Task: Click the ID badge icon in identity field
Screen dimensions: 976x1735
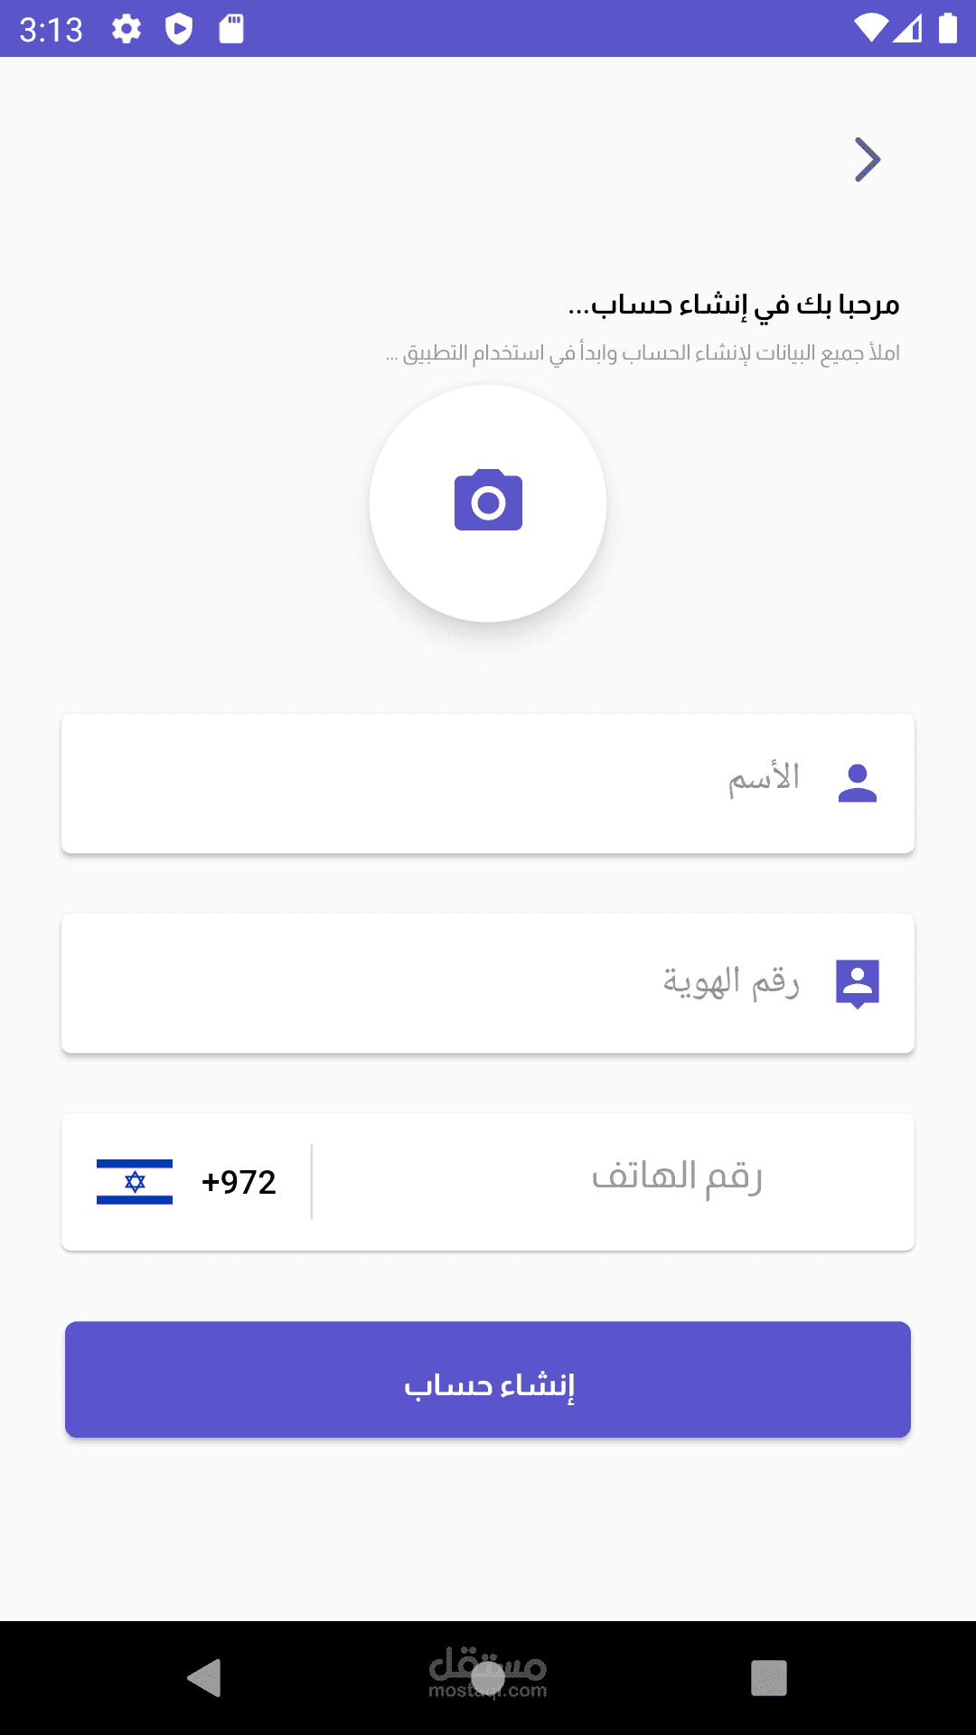Action: tap(857, 983)
